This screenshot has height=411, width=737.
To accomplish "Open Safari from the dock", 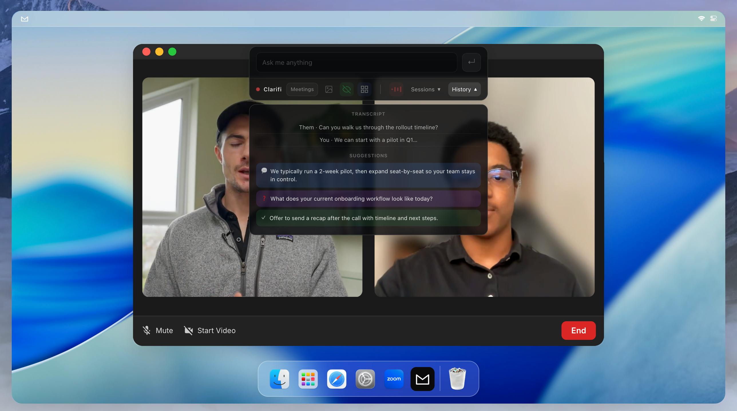I will coord(337,379).
